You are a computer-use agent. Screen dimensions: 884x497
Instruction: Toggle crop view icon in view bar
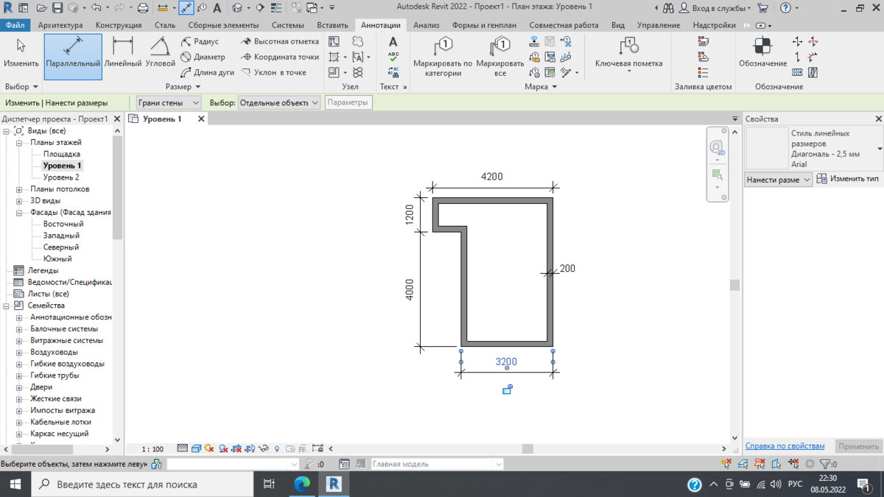pos(237,448)
